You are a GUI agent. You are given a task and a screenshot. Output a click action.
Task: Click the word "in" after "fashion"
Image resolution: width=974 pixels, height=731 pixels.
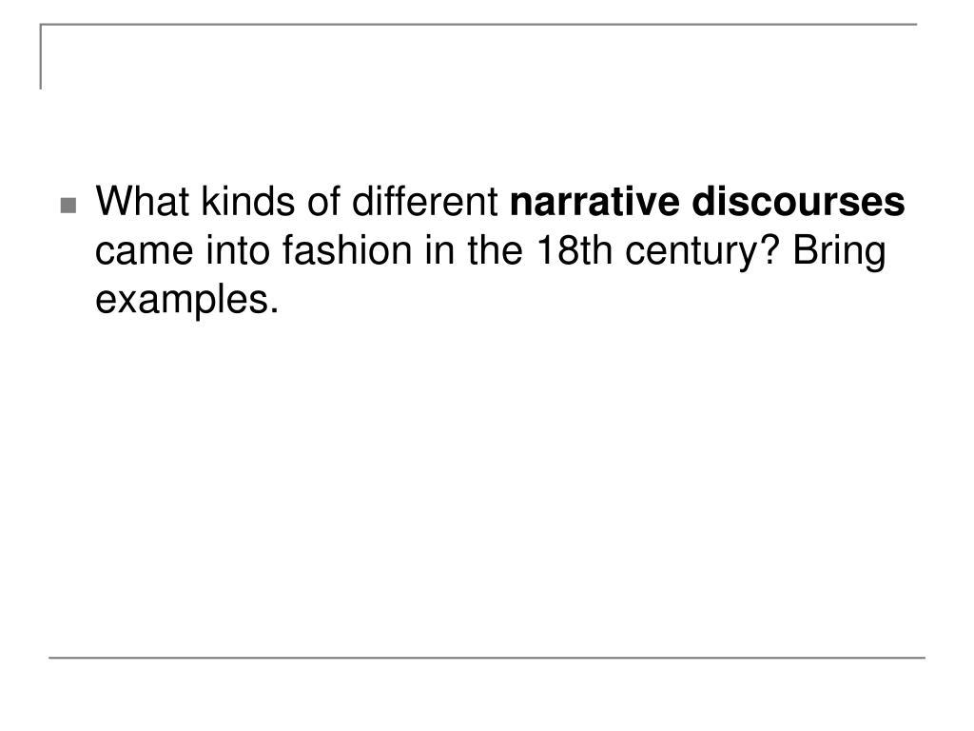(439, 250)
